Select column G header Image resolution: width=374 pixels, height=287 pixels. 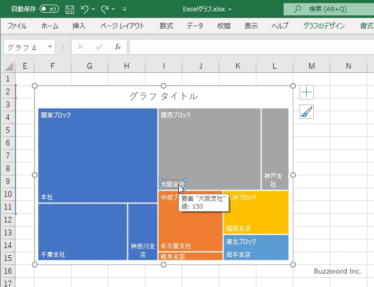point(89,66)
